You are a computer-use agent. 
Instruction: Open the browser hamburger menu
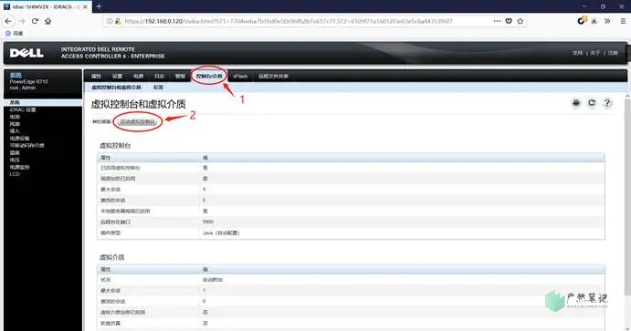tap(623, 21)
